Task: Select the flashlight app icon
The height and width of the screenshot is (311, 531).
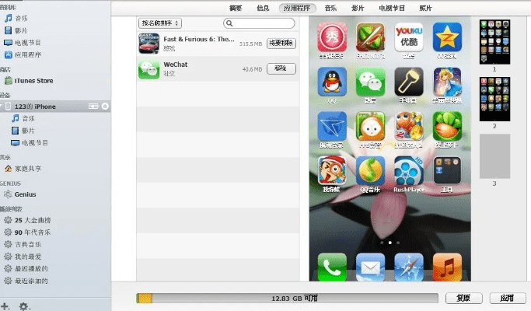Action: point(408,80)
